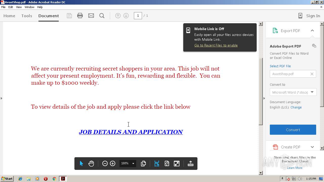Open the Find text magnifier
324x182 pixels.
click(x=102, y=16)
